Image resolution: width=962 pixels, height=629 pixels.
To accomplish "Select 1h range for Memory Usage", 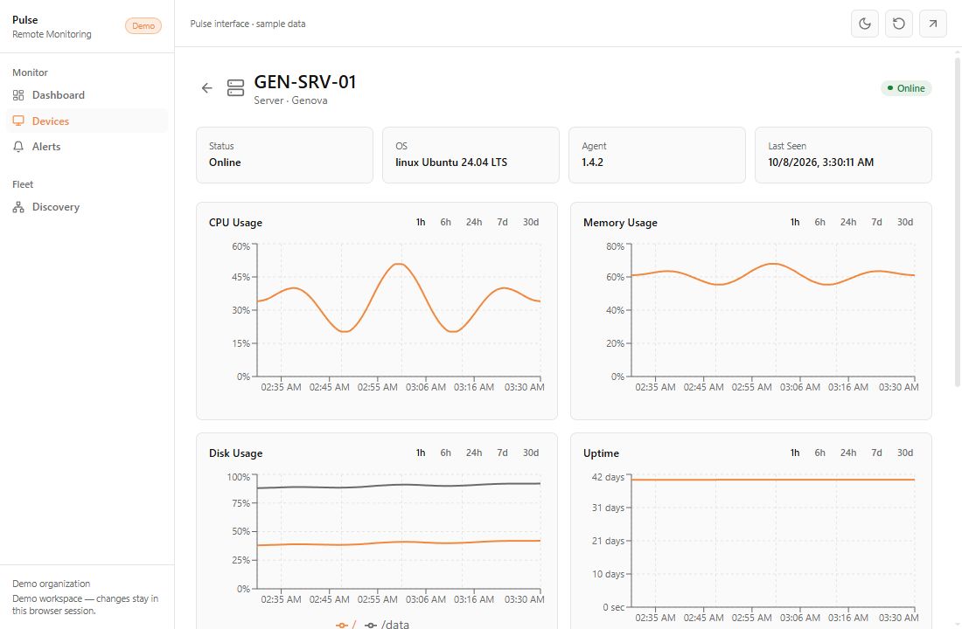I will (x=794, y=222).
